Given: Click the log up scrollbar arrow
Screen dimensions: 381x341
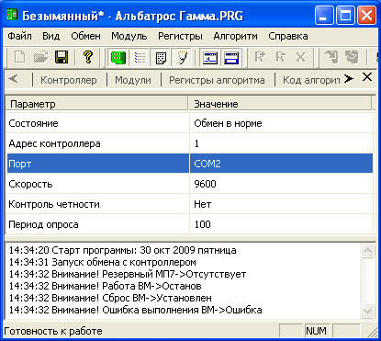Looking at the screenshot, I should (367, 251).
